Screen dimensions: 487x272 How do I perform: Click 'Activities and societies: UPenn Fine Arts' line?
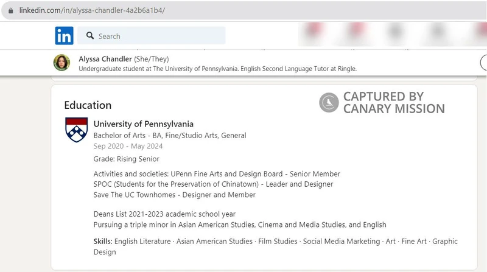click(217, 174)
